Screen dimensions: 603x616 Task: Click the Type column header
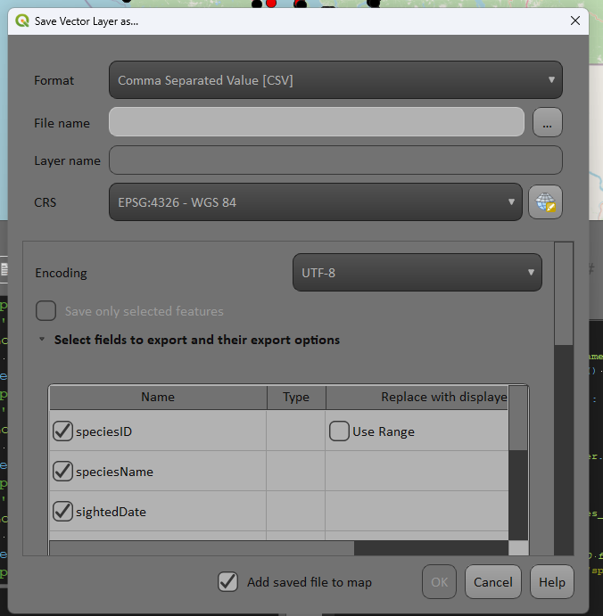click(x=296, y=398)
